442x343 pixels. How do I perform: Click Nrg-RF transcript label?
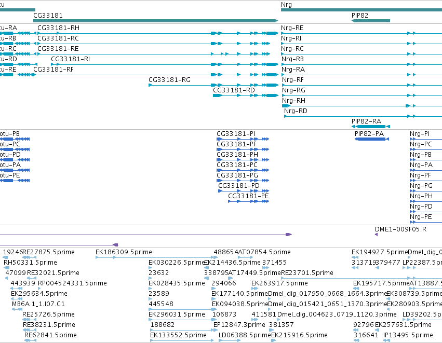(293, 80)
